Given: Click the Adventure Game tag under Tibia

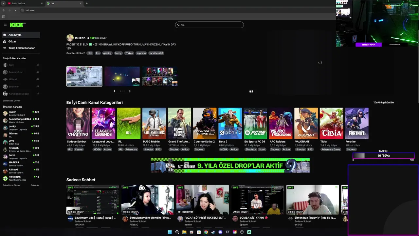Looking at the screenshot, I should coord(331,149).
